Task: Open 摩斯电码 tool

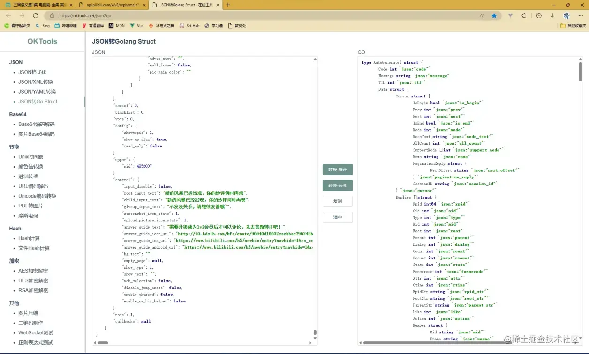Action: 28,216
